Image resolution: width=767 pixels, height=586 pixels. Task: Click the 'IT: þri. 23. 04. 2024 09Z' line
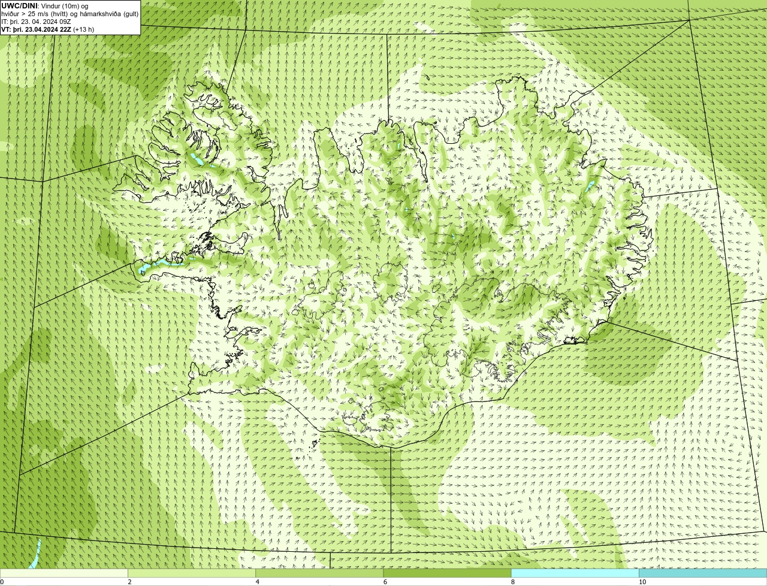coord(36,22)
